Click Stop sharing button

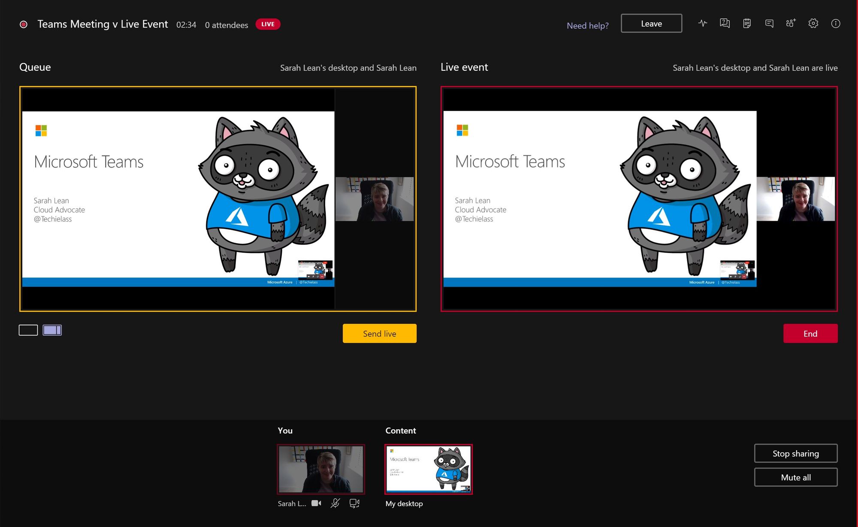(x=795, y=453)
